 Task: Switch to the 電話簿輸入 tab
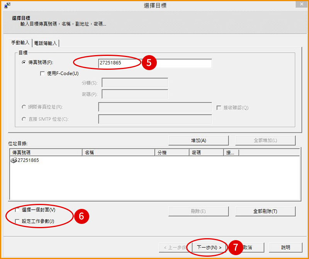point(45,43)
